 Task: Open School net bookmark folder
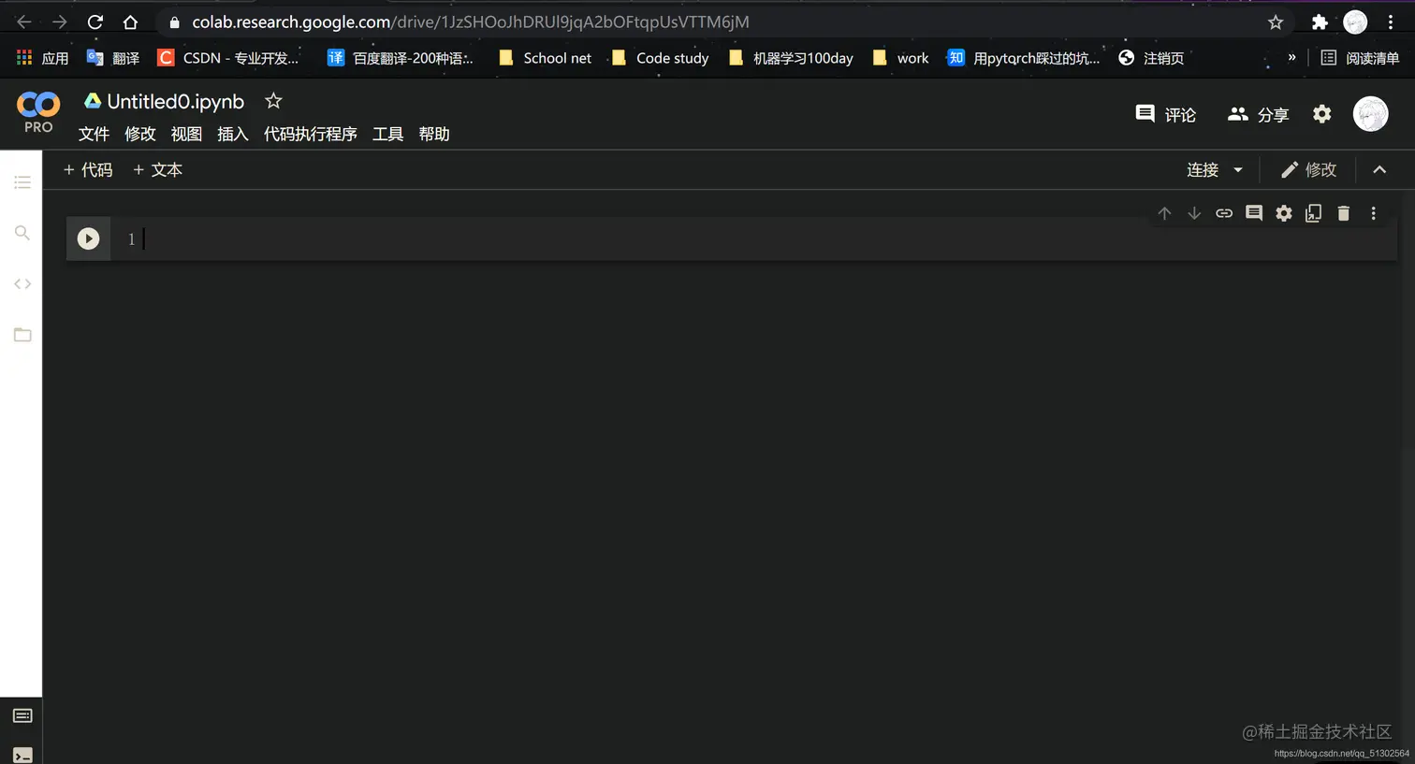[545, 58]
